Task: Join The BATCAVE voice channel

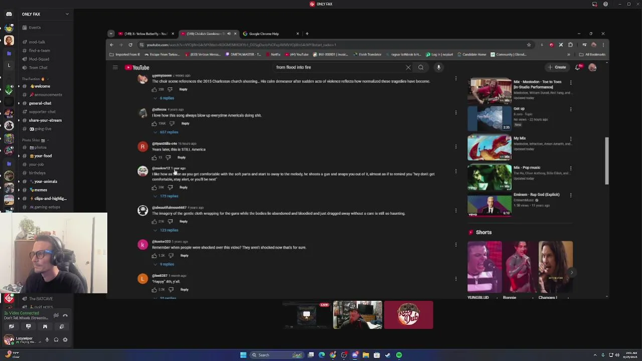Action: [x=41, y=299]
